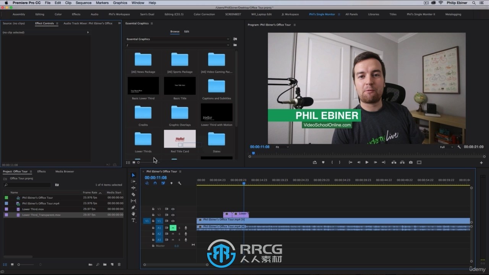
Task: Add a marker in the timeline panel
Action: (171, 183)
